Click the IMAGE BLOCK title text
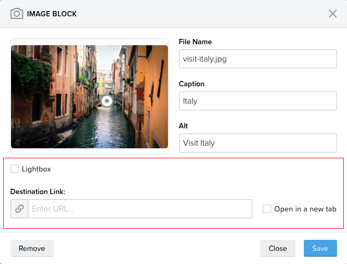 tap(52, 14)
